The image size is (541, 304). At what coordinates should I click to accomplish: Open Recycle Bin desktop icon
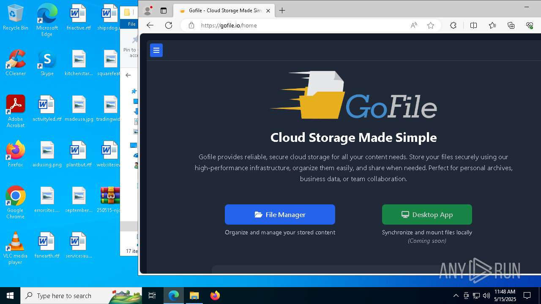[x=16, y=18]
